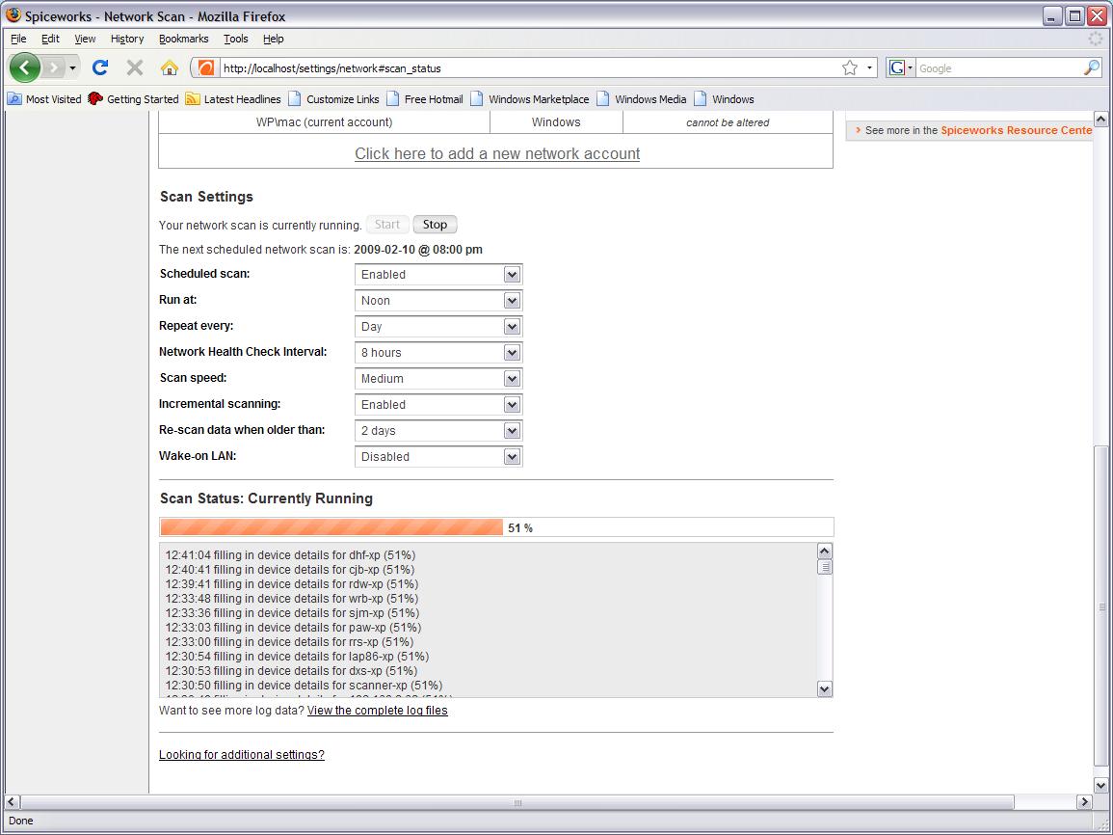Open the Windows Media bookmark icon
1113x835 pixels.
point(604,98)
